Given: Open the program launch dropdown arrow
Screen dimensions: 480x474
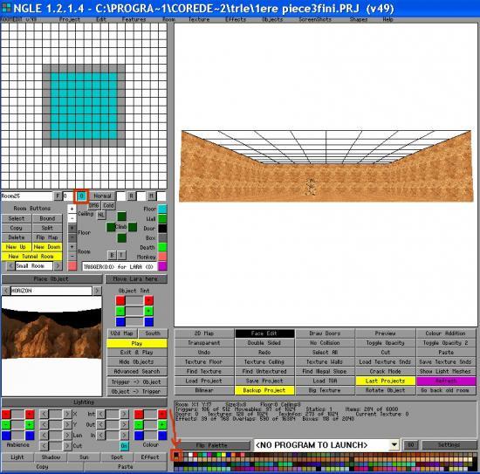Looking at the screenshot, I should click(394, 444).
